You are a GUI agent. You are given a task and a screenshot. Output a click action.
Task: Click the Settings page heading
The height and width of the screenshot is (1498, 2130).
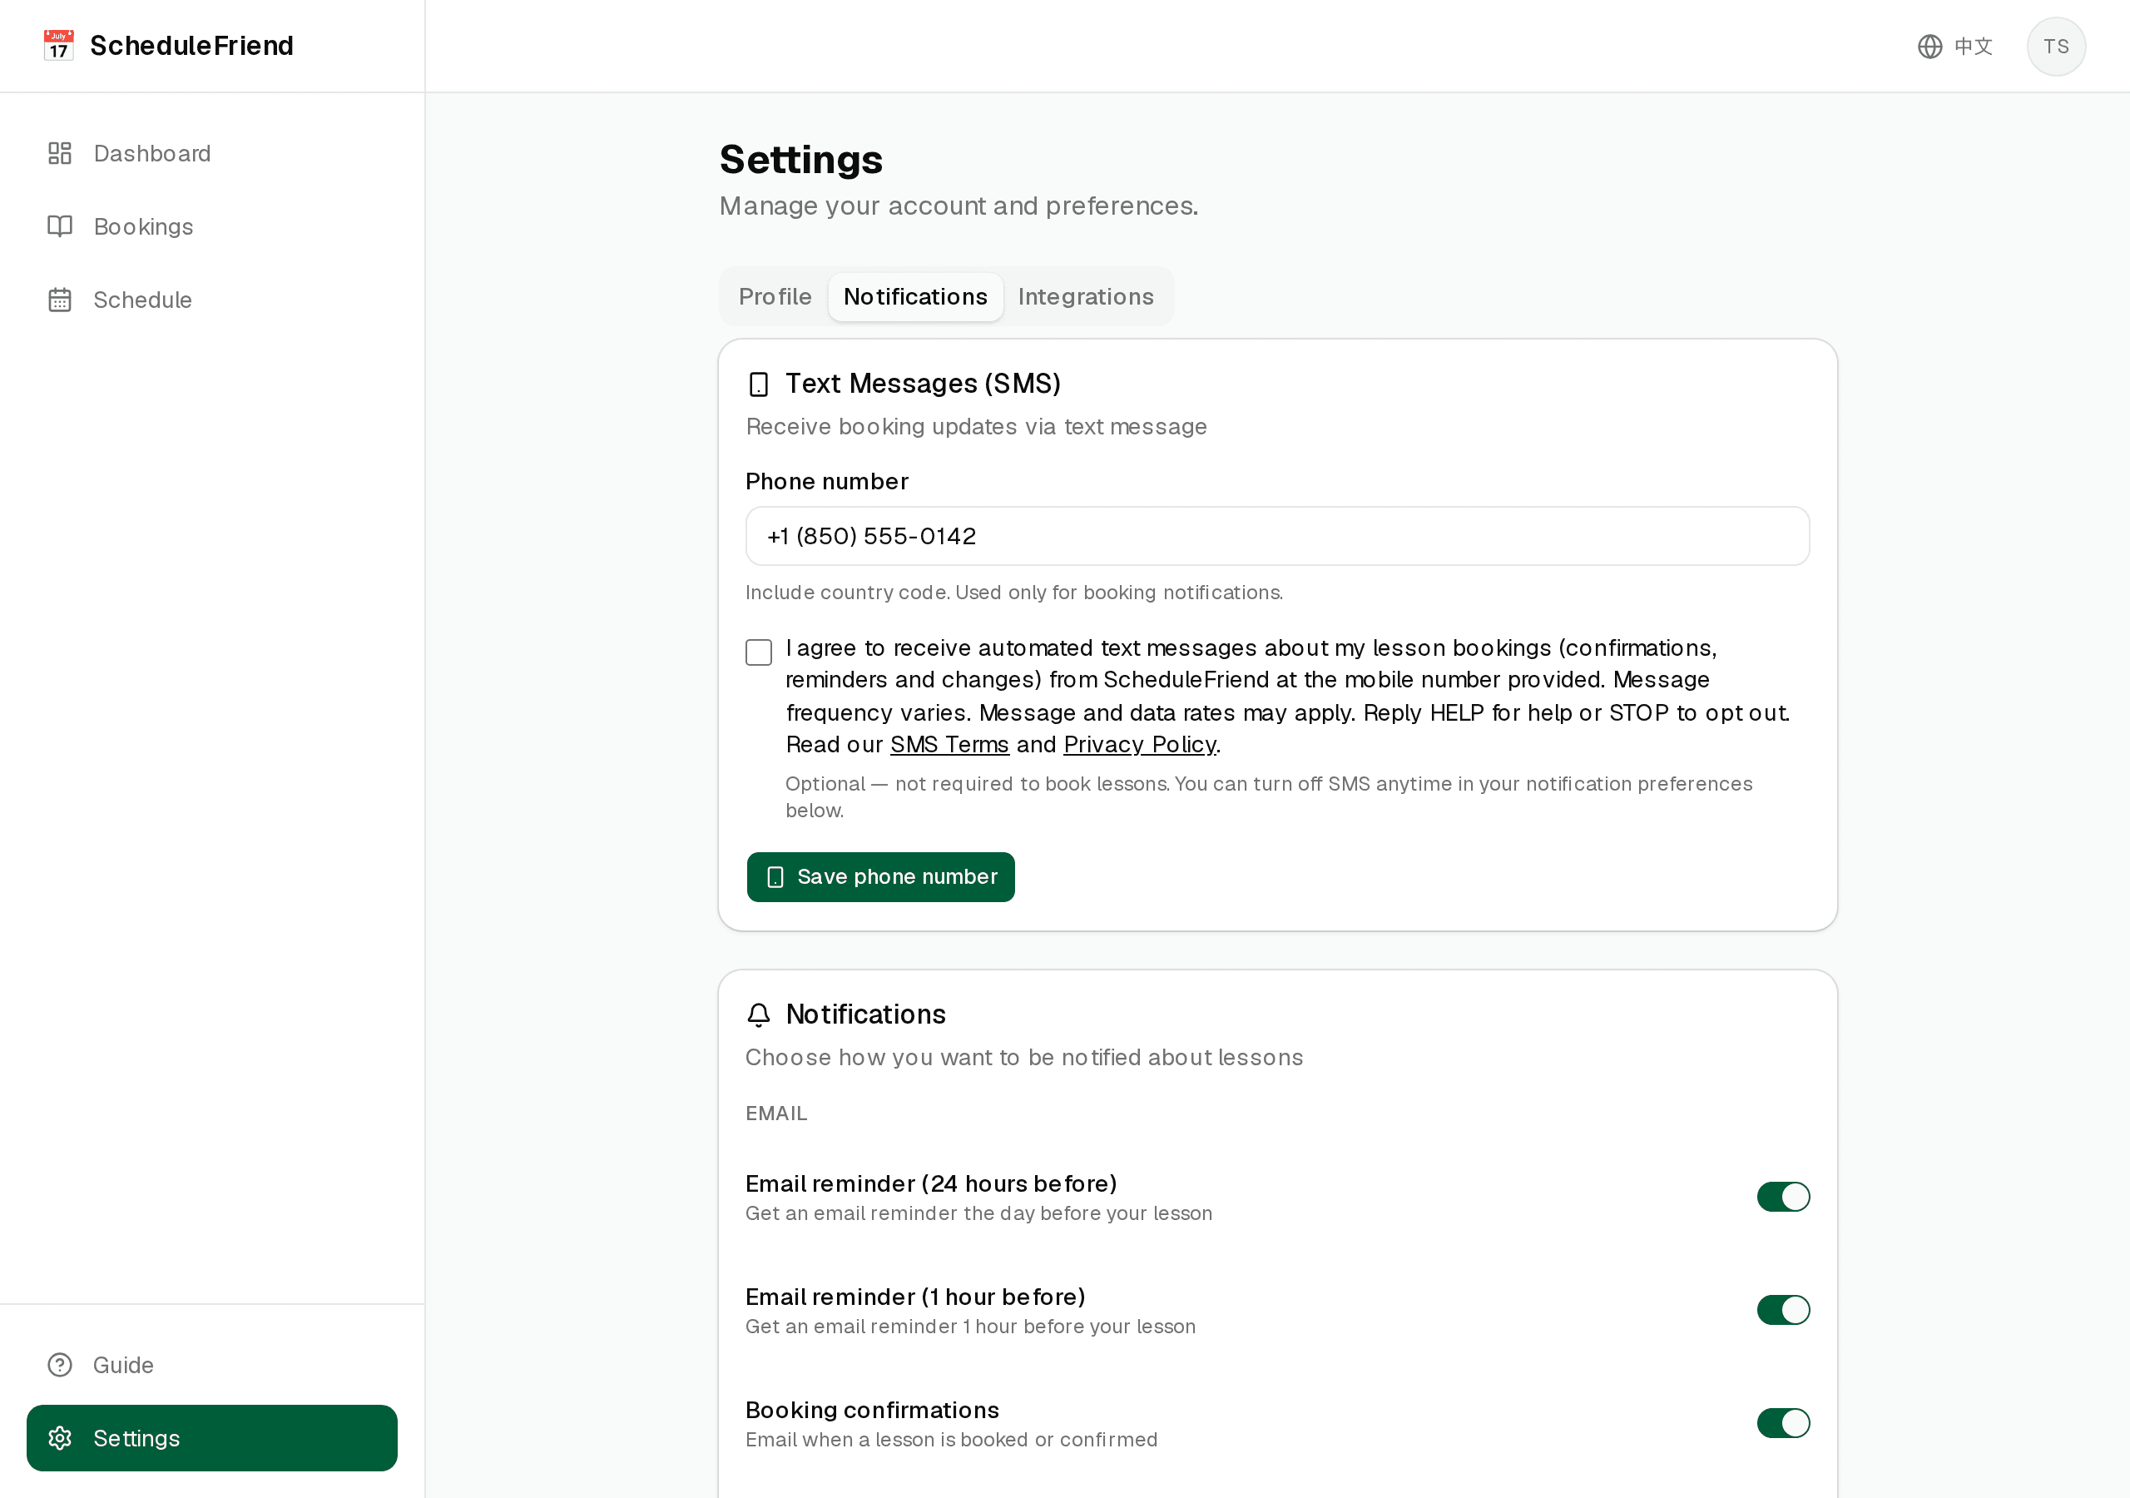(x=801, y=160)
